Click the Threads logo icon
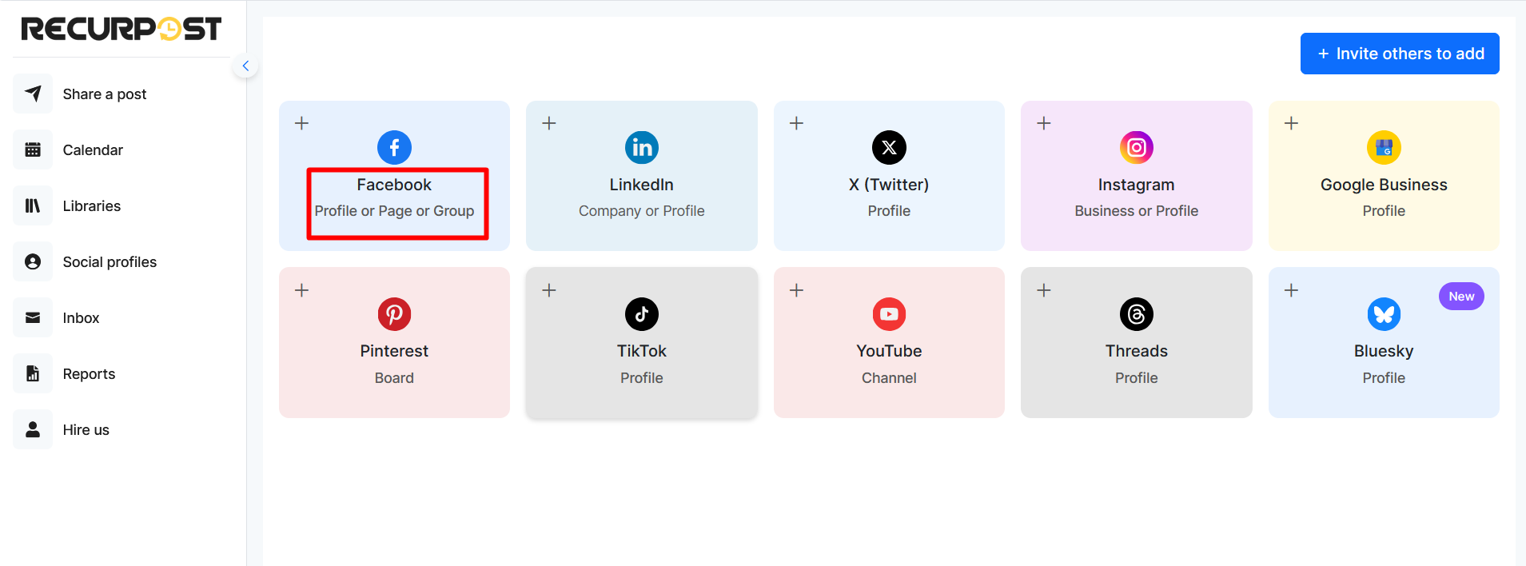The image size is (1526, 566). [1137, 314]
